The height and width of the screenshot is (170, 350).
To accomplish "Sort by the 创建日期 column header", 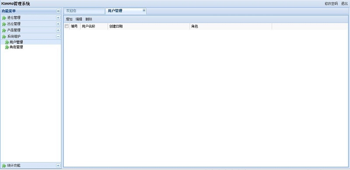I will [x=149, y=26].
